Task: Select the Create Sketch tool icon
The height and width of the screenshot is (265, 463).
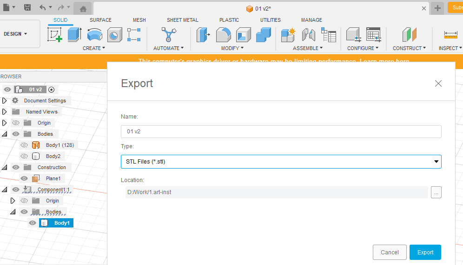Action: 55,35
